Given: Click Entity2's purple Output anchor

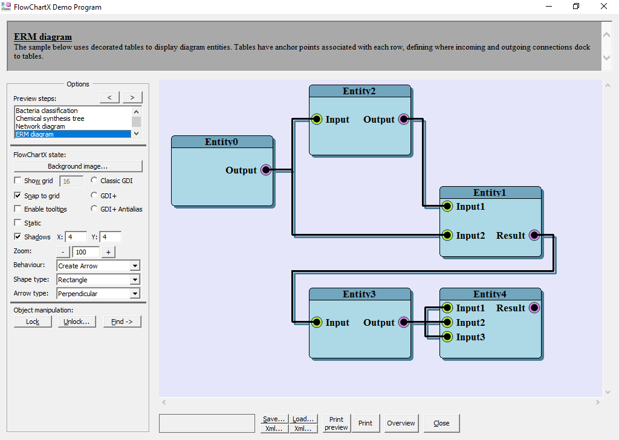Looking at the screenshot, I should 403,120.
